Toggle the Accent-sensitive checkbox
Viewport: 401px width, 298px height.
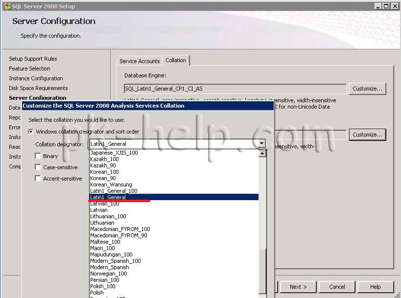pos(38,179)
